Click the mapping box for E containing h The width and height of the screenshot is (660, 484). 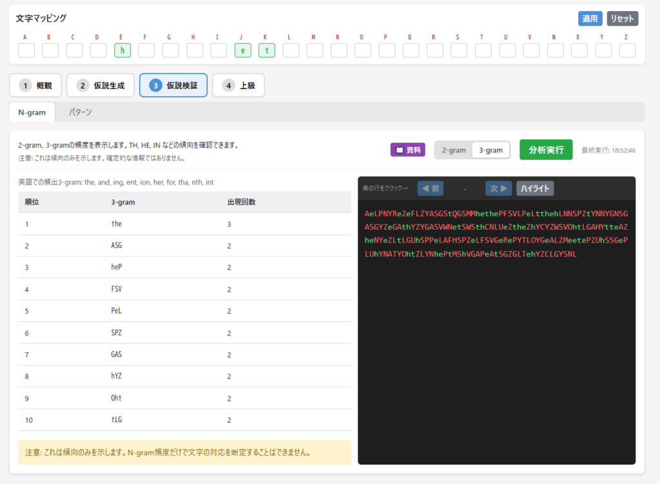point(122,50)
